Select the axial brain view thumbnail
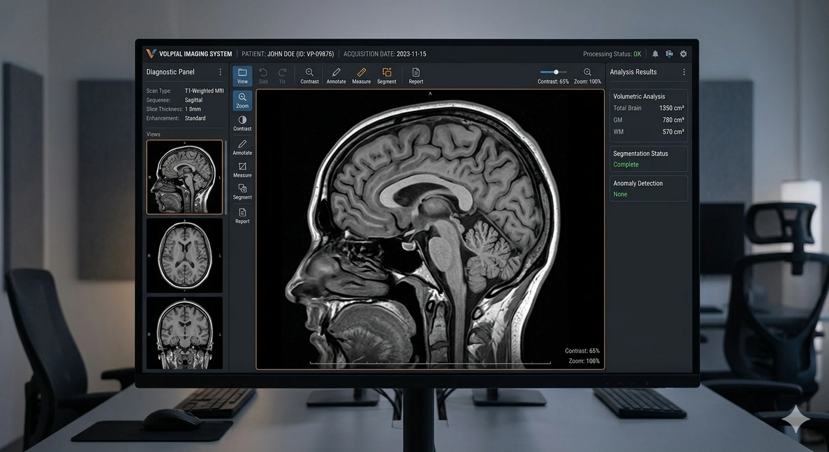829x452 pixels. (x=184, y=255)
